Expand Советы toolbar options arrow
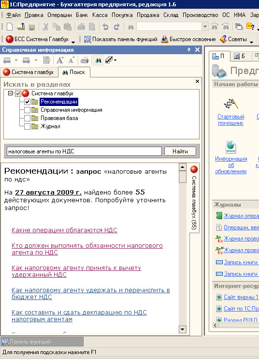The height and width of the screenshot is (359, 259). pyautogui.click(x=251, y=42)
